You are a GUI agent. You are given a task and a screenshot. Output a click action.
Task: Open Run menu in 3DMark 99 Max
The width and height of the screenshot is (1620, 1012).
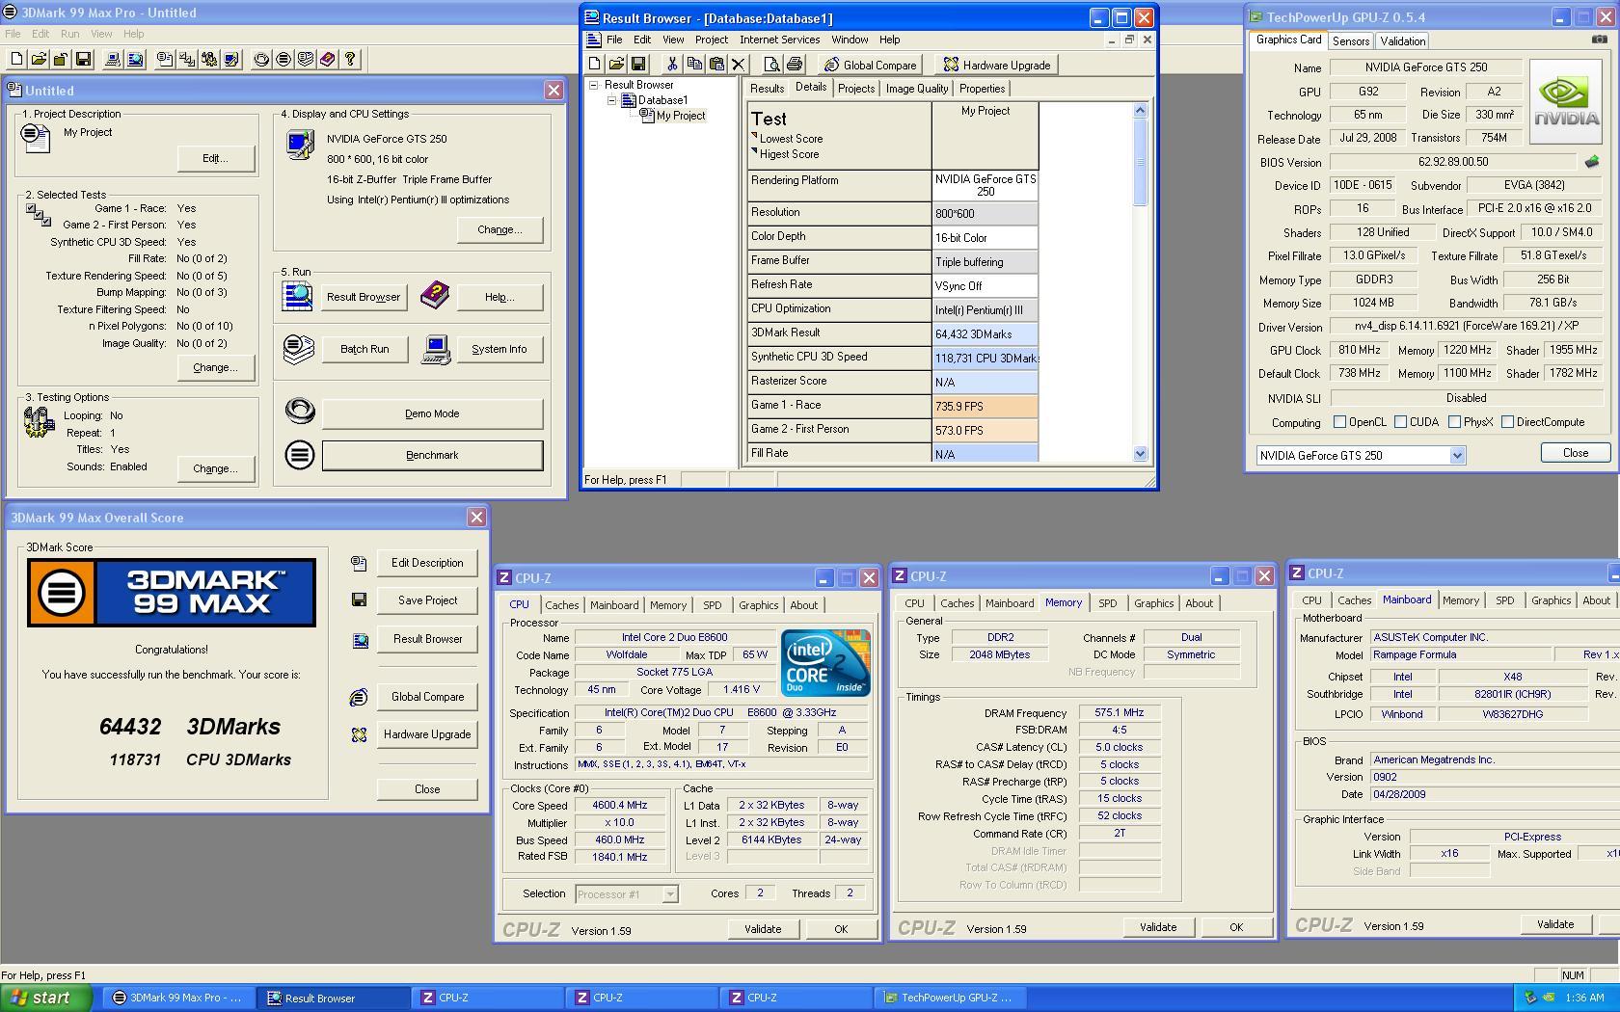click(69, 34)
